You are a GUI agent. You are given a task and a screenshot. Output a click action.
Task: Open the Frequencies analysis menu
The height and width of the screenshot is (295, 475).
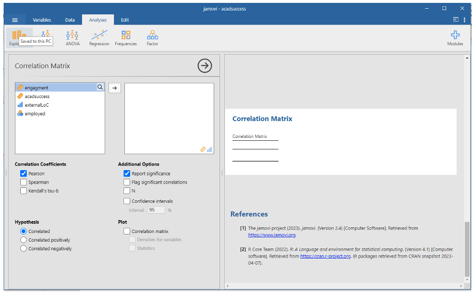pyautogui.click(x=126, y=37)
